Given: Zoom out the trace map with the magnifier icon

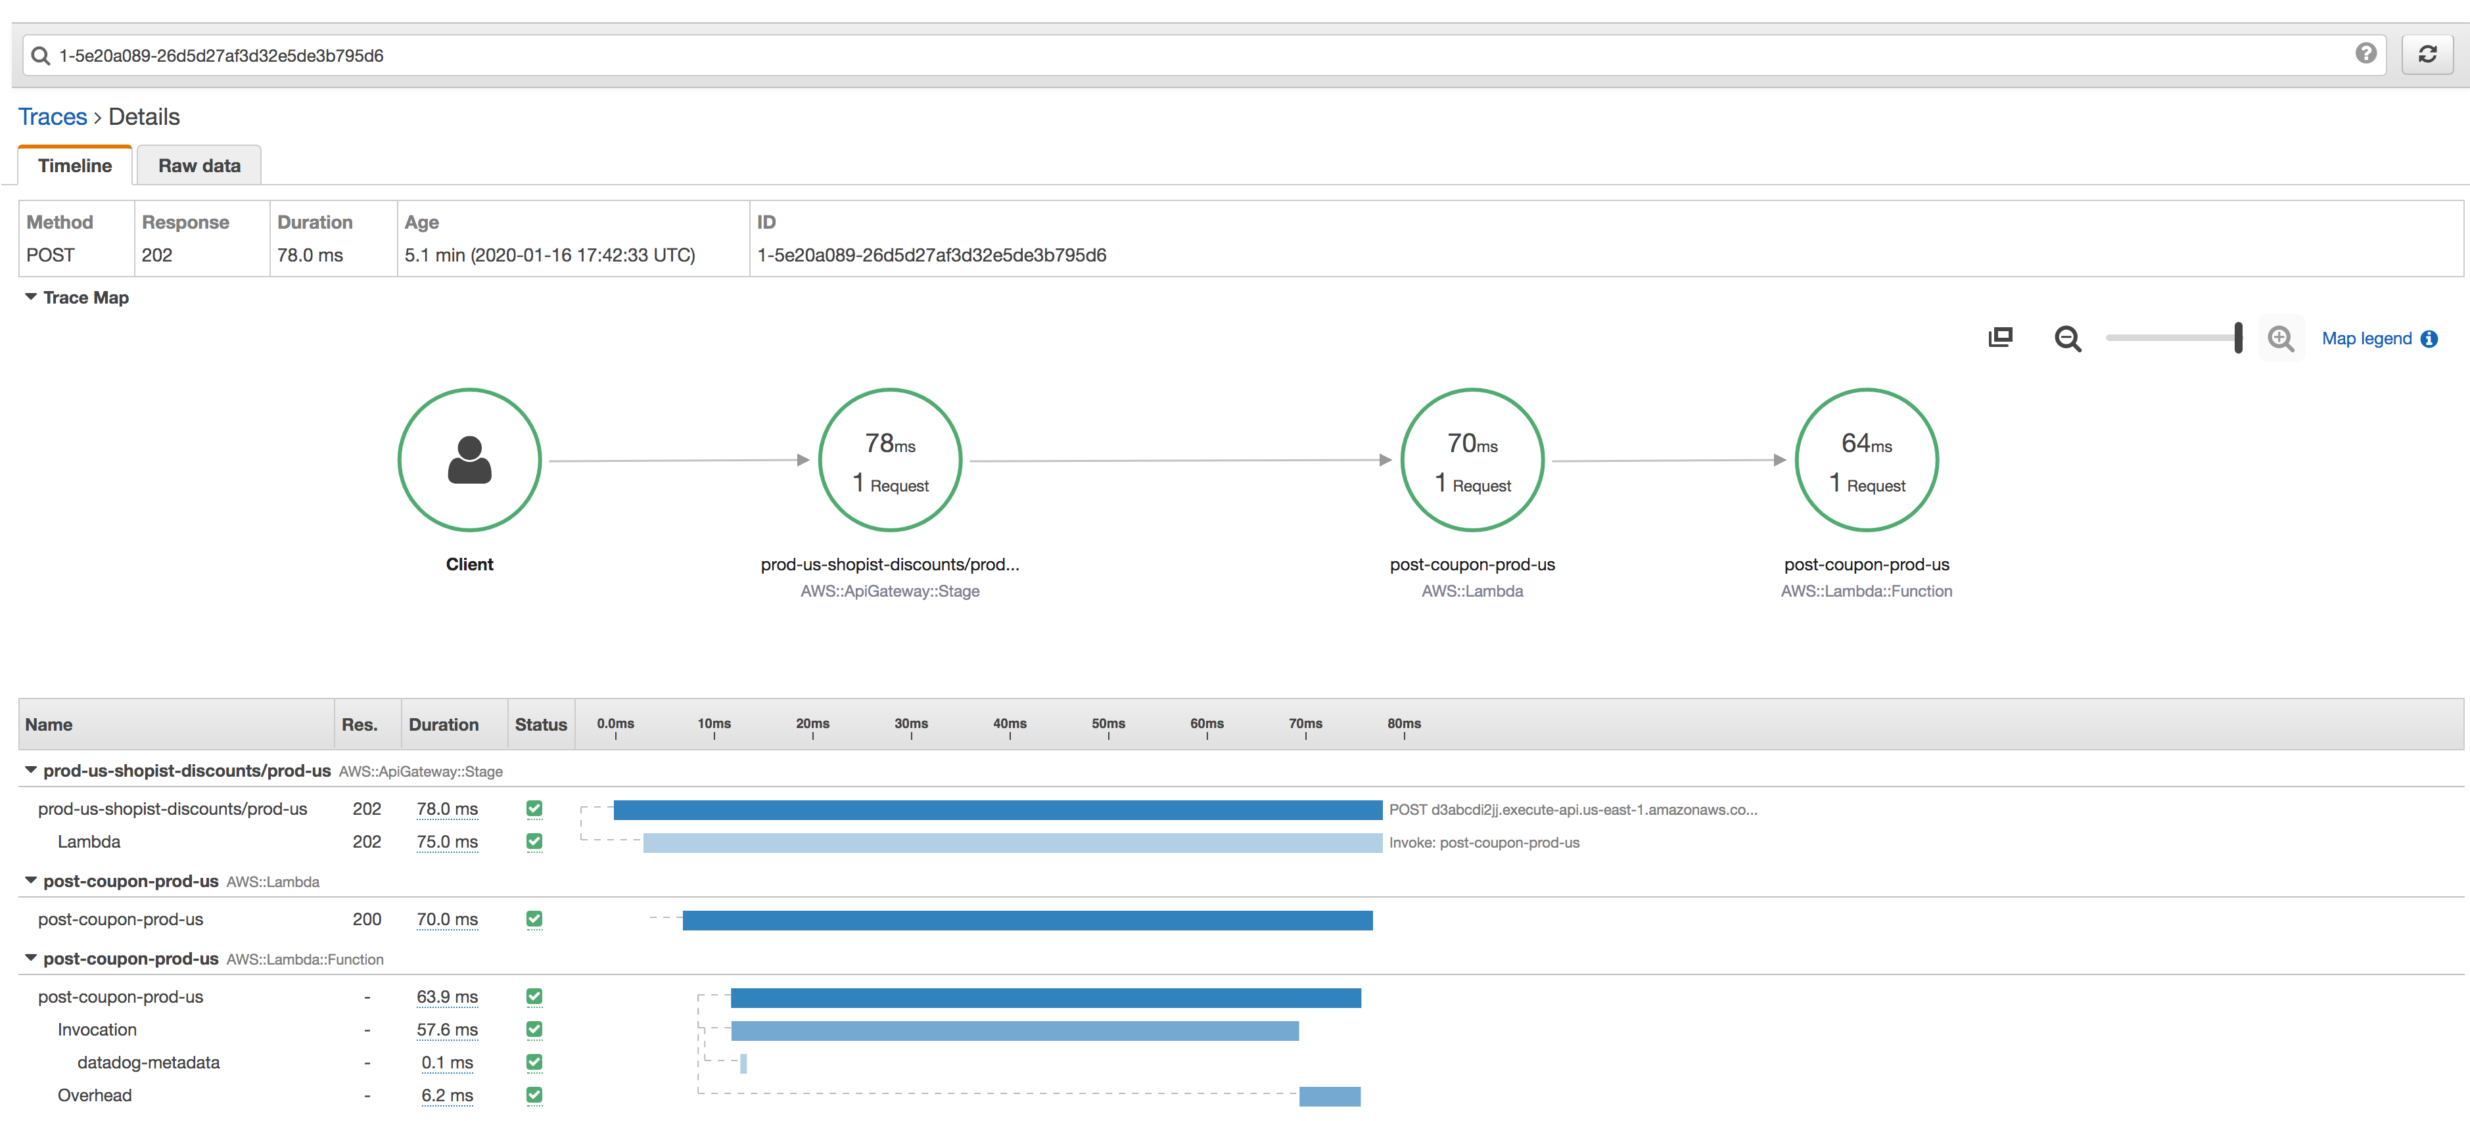Looking at the screenshot, I should click(x=2068, y=338).
